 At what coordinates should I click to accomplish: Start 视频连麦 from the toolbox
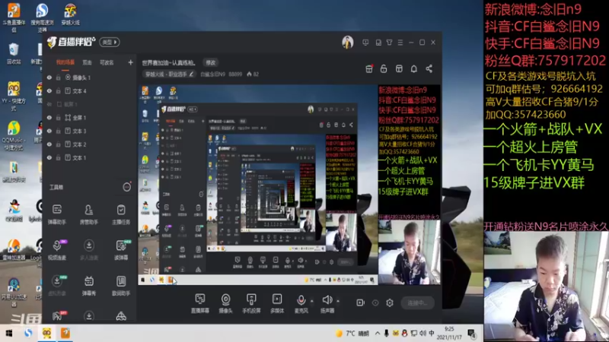tap(57, 250)
